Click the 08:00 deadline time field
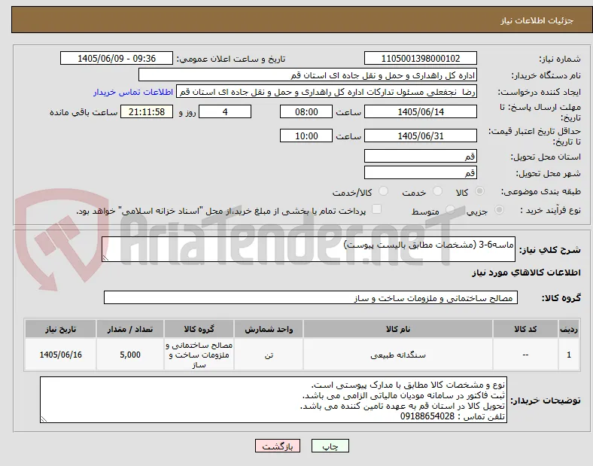Image resolution: width=593 pixels, height=466 pixels. pos(306,112)
